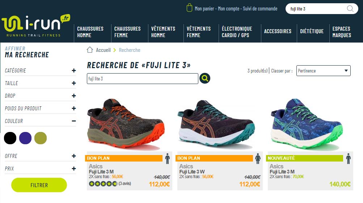Screen dimensions: 363x203
Task: Open the Classer par Pertinence dropdown
Action: point(324,71)
